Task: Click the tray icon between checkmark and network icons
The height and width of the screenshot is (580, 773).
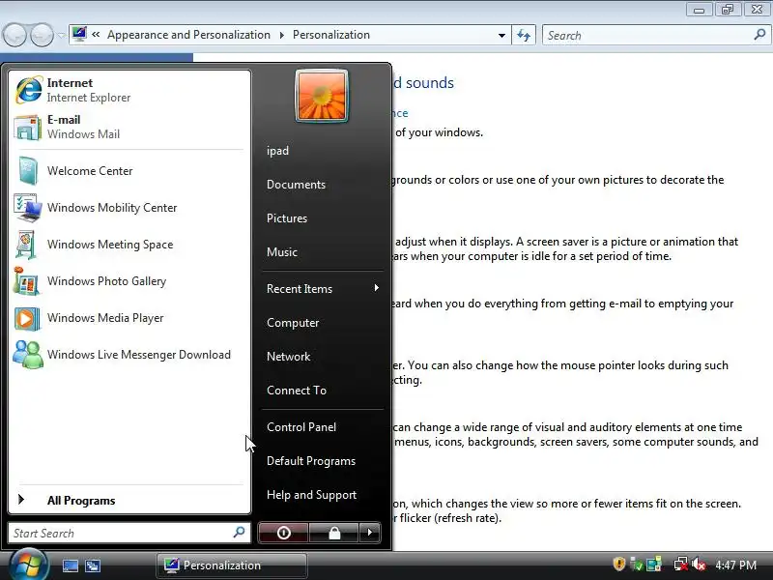Action: click(654, 564)
